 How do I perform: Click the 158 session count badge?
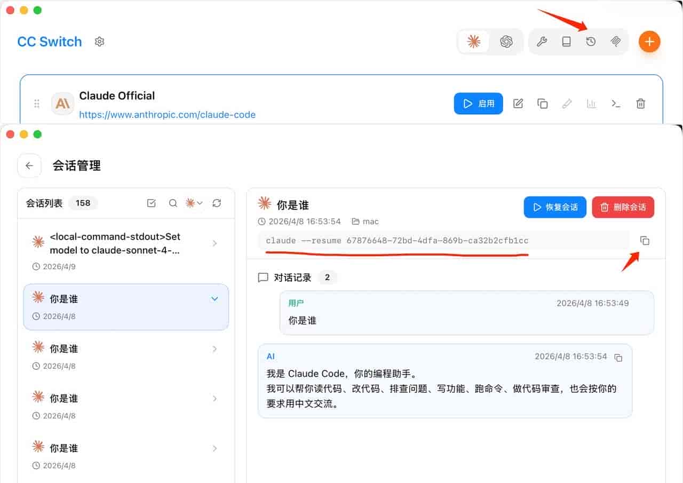[x=83, y=203]
